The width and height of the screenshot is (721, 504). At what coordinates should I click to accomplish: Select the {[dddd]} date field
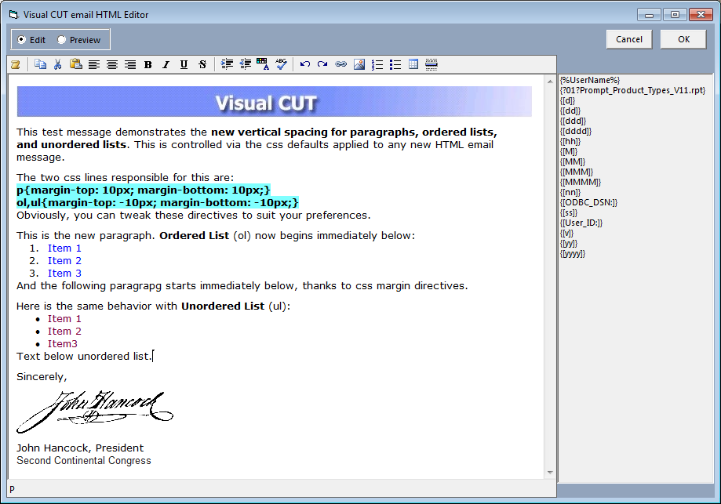[576, 132]
